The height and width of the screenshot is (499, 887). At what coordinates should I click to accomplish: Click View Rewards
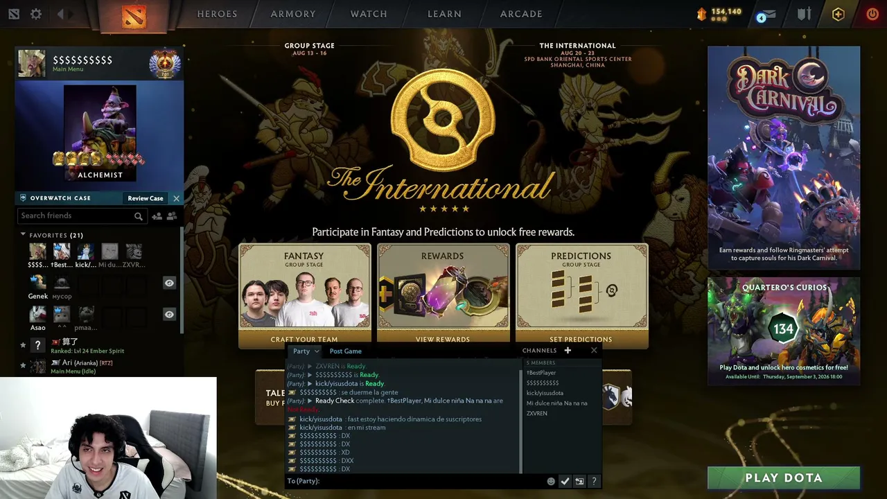tap(443, 340)
